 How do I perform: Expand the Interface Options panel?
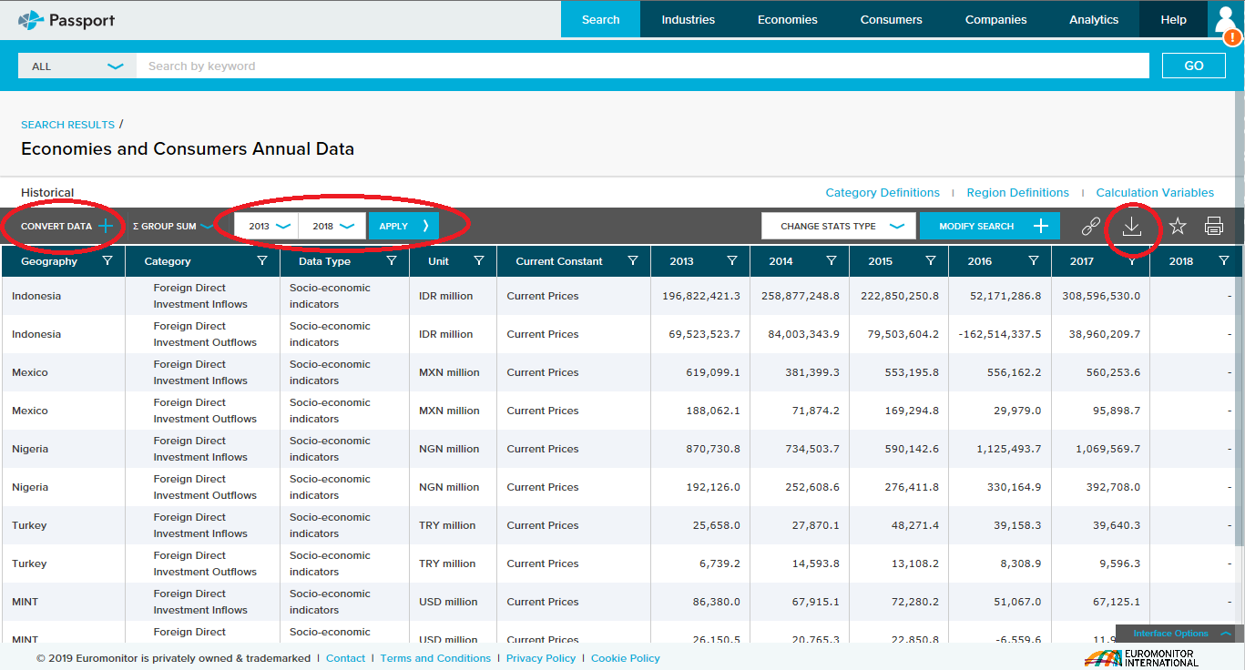click(1181, 634)
